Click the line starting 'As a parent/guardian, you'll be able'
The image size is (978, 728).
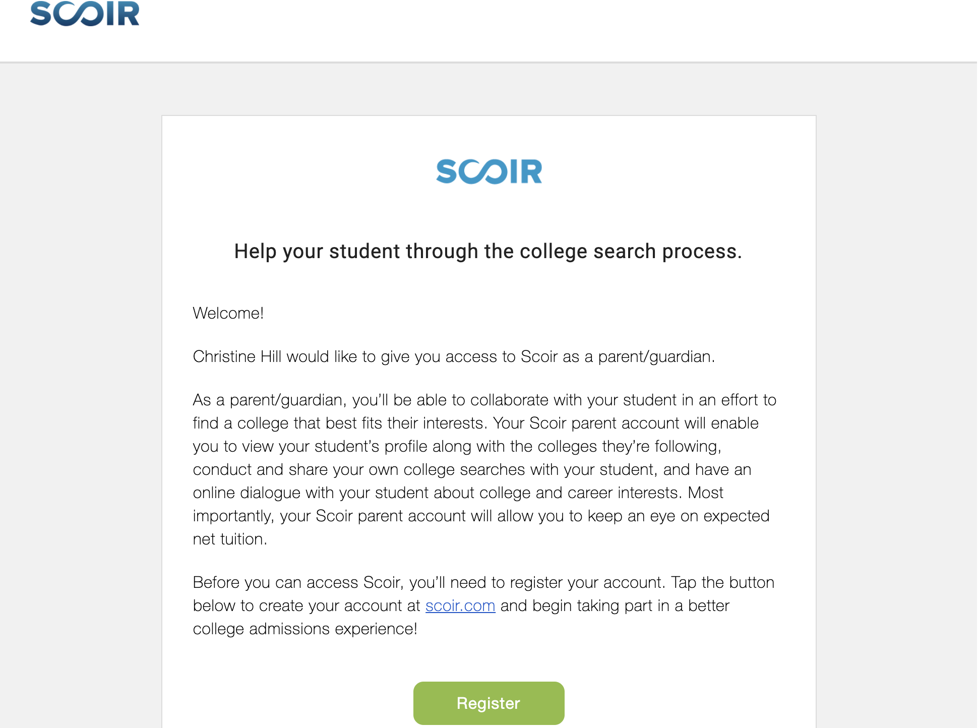coord(484,400)
